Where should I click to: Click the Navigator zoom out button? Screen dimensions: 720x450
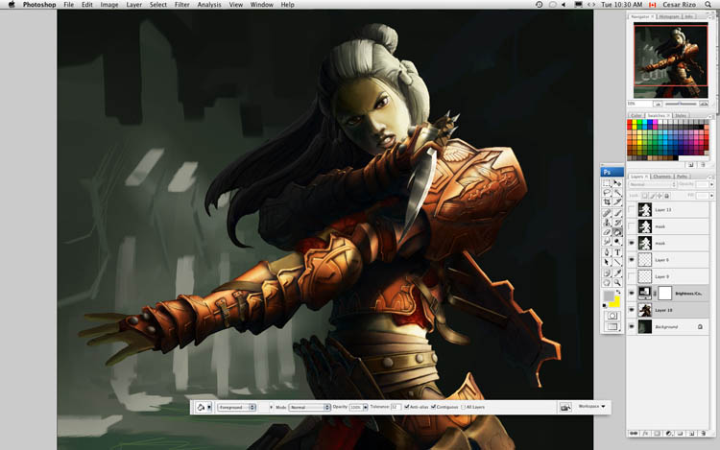pyautogui.click(x=658, y=105)
